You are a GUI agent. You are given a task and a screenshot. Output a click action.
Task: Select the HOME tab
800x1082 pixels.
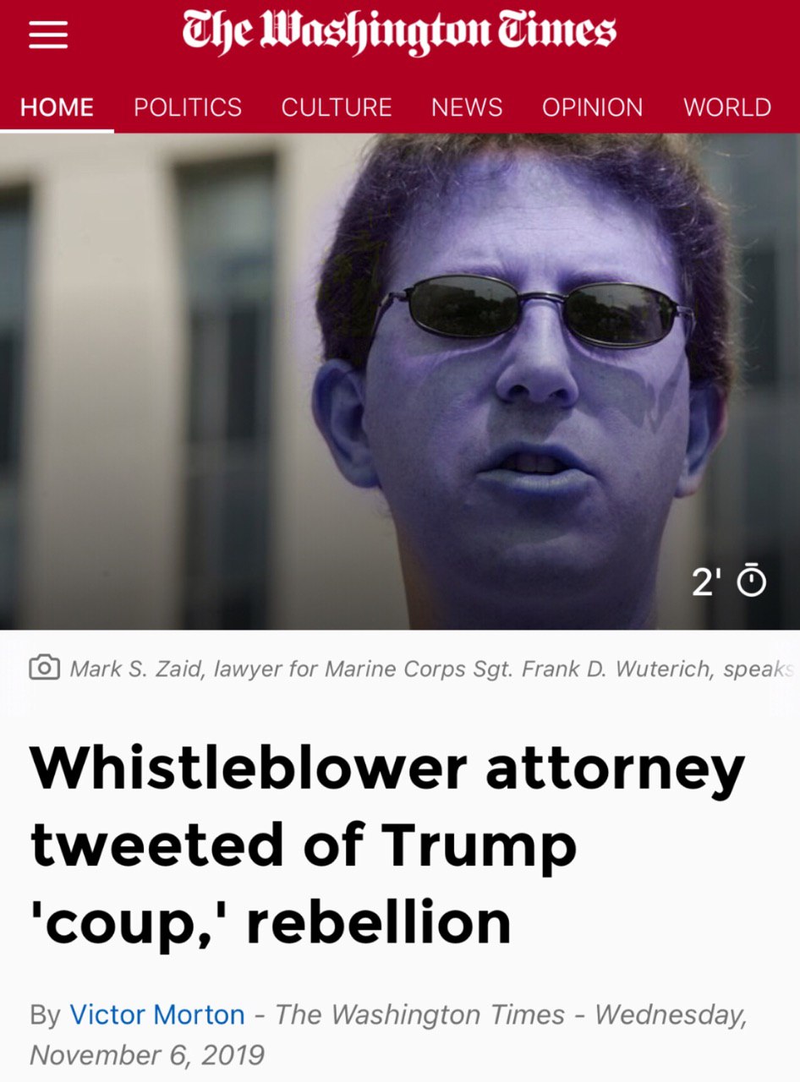click(57, 107)
